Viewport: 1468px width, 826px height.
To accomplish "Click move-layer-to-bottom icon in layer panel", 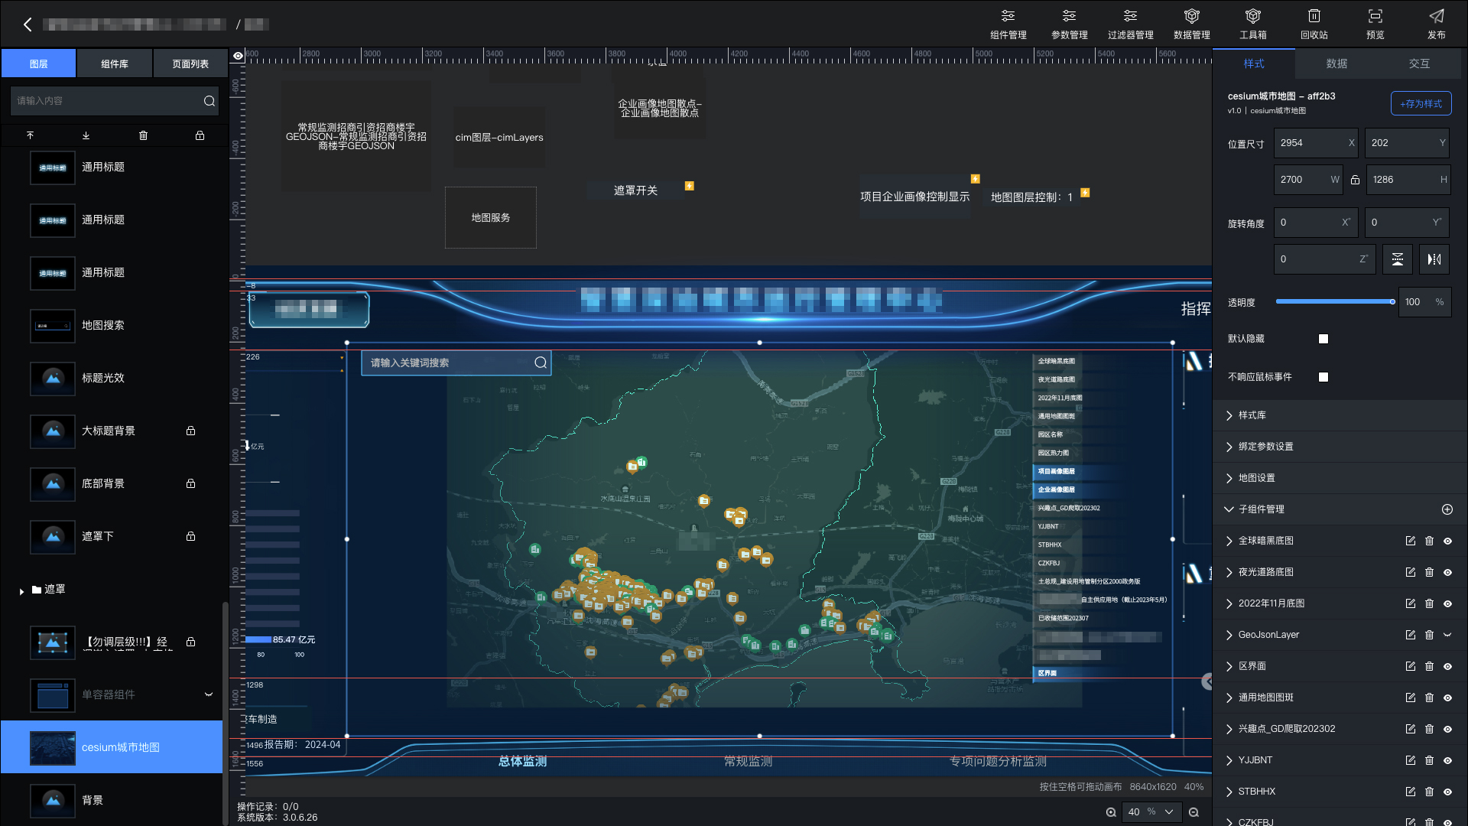I will click(86, 135).
